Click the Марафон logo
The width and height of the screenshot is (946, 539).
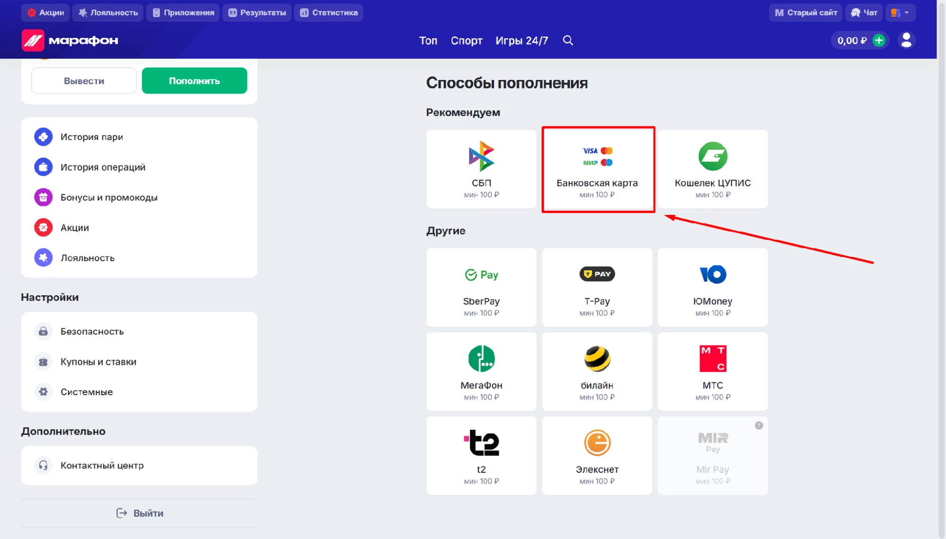click(x=70, y=41)
